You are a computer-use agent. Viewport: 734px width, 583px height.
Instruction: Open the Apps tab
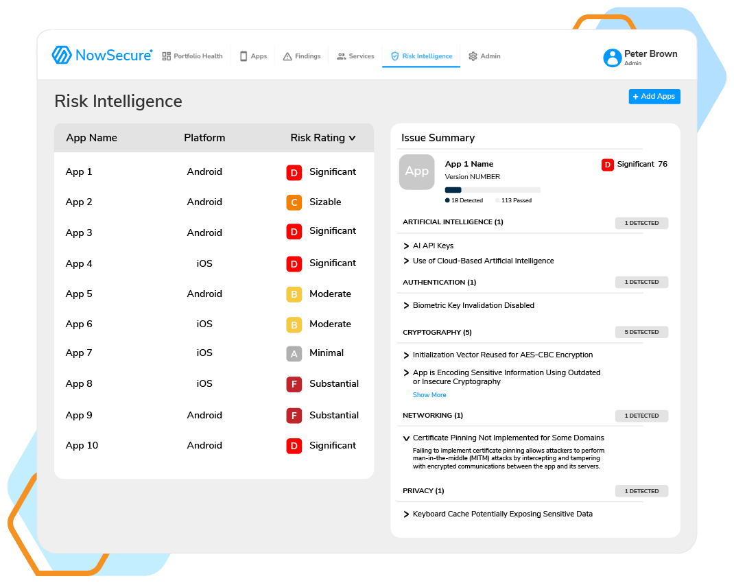tap(253, 56)
